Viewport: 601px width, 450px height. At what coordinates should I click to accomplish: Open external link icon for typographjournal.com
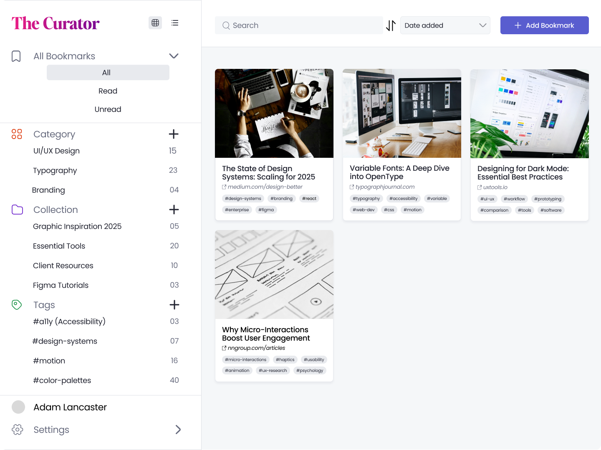352,187
